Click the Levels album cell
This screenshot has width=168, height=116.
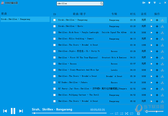pyautogui.click(x=114, y=70)
